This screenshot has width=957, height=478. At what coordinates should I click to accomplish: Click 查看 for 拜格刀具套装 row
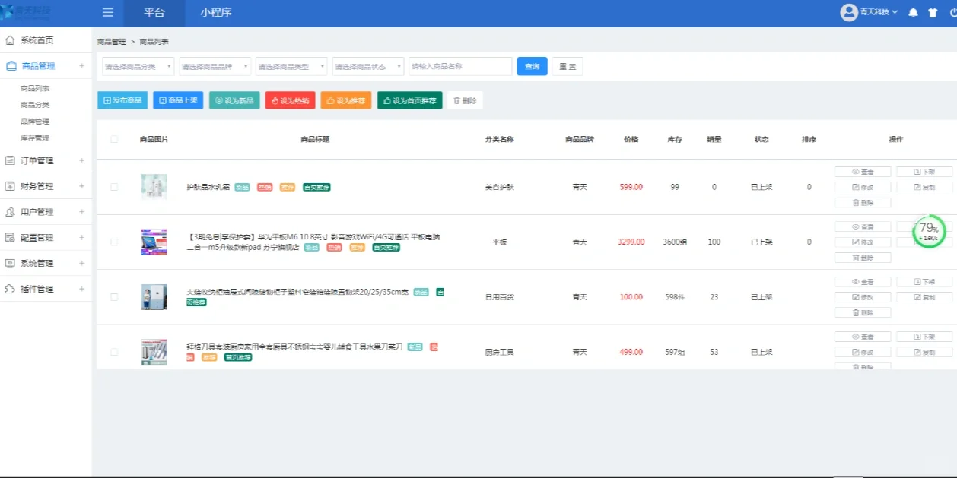point(863,337)
